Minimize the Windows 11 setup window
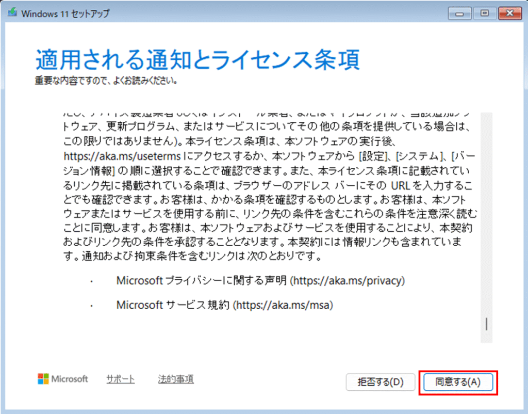This screenshot has height=414, width=528. tap(459, 13)
